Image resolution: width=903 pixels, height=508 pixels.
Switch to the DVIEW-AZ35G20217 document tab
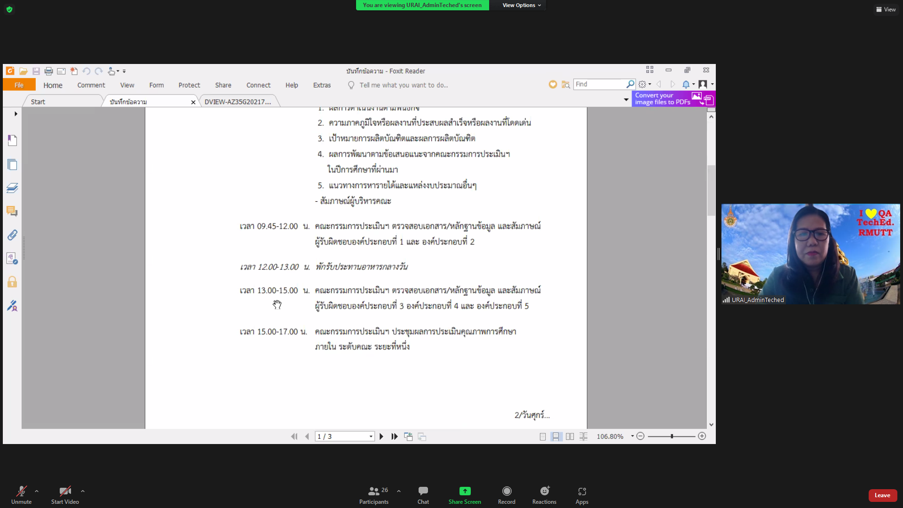click(x=238, y=102)
